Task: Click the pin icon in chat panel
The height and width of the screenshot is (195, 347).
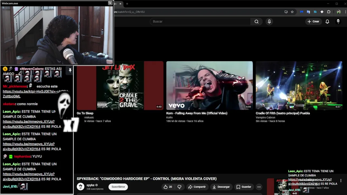Action: (70, 70)
